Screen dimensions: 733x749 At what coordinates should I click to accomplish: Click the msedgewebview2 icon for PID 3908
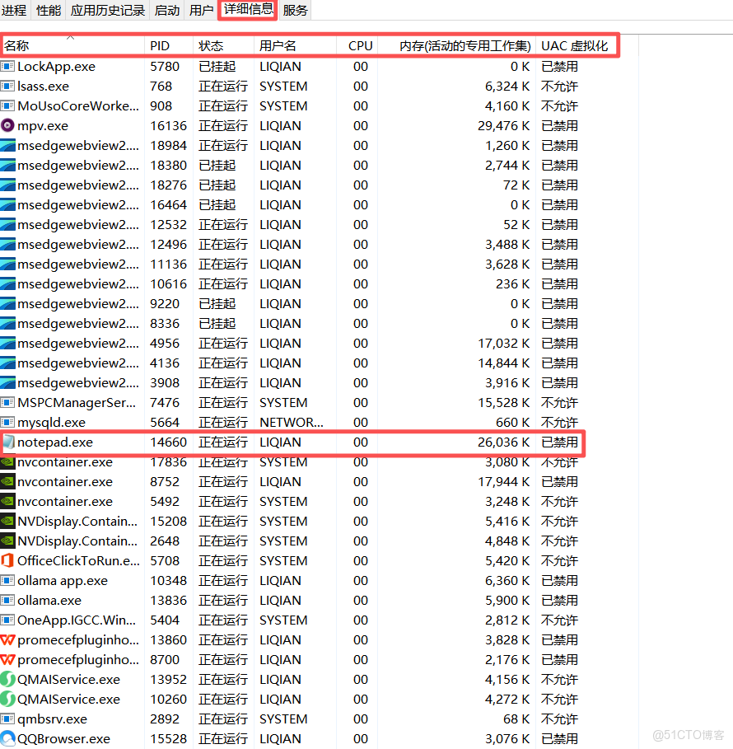click(x=7, y=382)
